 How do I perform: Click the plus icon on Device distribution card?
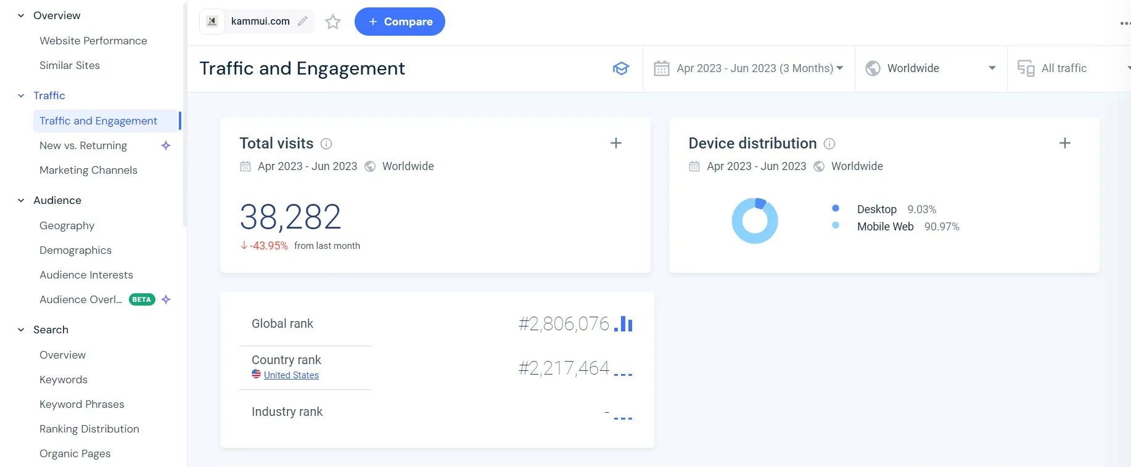(x=1064, y=143)
